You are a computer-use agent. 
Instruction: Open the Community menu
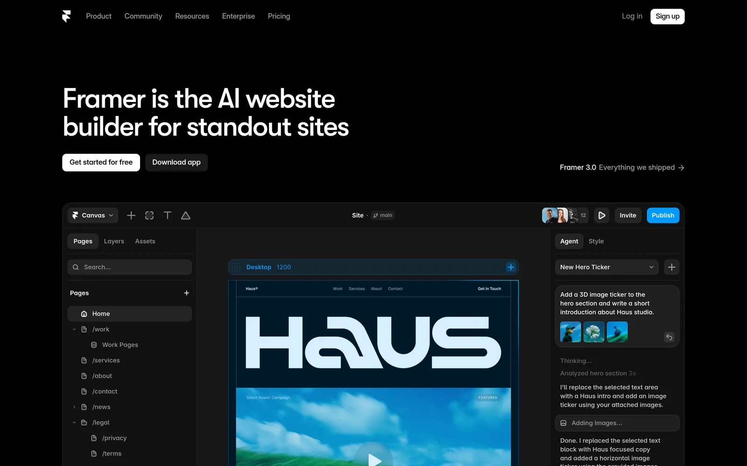click(x=143, y=16)
